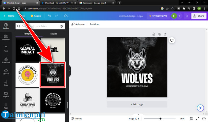
Task: Open the help question mark icon
Action: (x=204, y=119)
